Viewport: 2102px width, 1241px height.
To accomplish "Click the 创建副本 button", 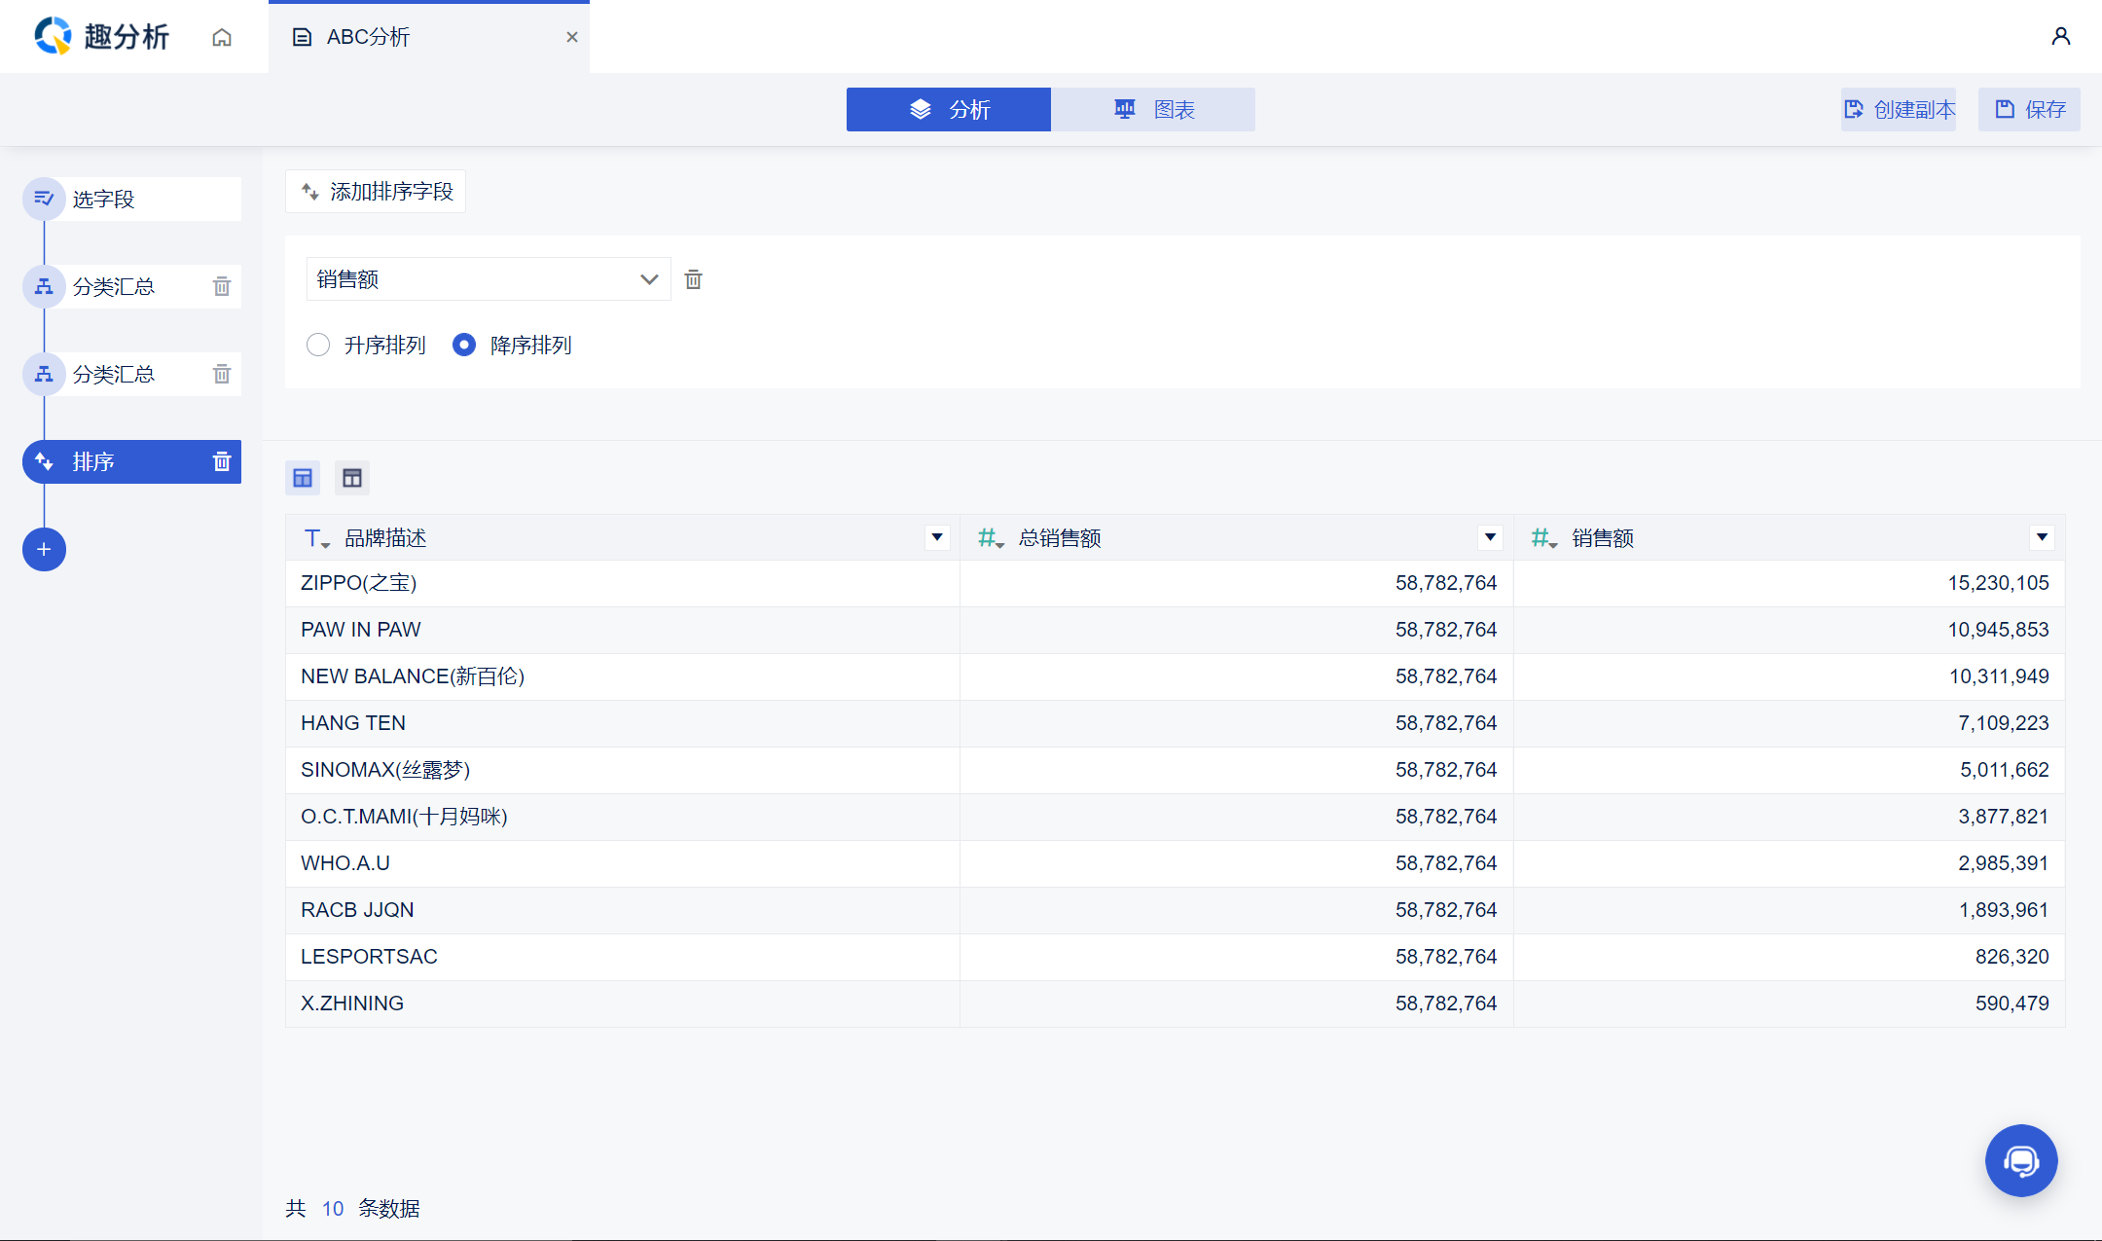I will point(1899,109).
